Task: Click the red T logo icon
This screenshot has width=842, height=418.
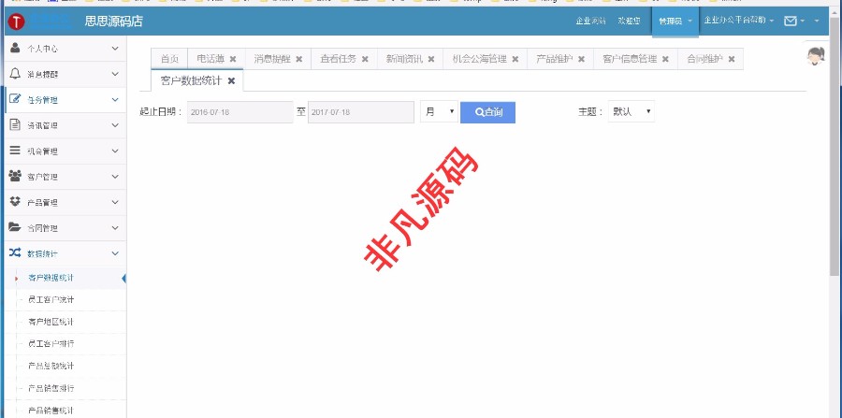Action: point(17,22)
